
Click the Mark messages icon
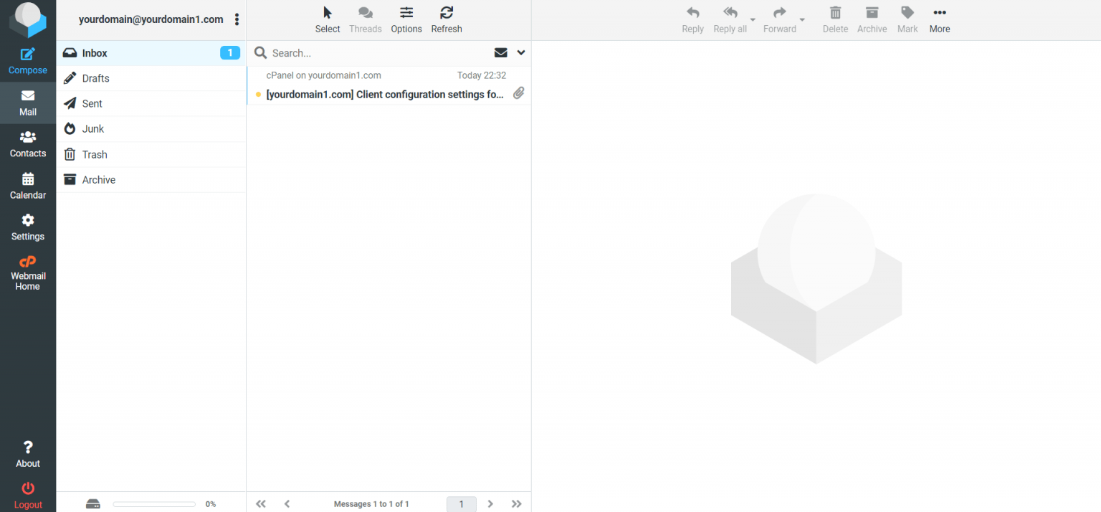click(x=907, y=18)
